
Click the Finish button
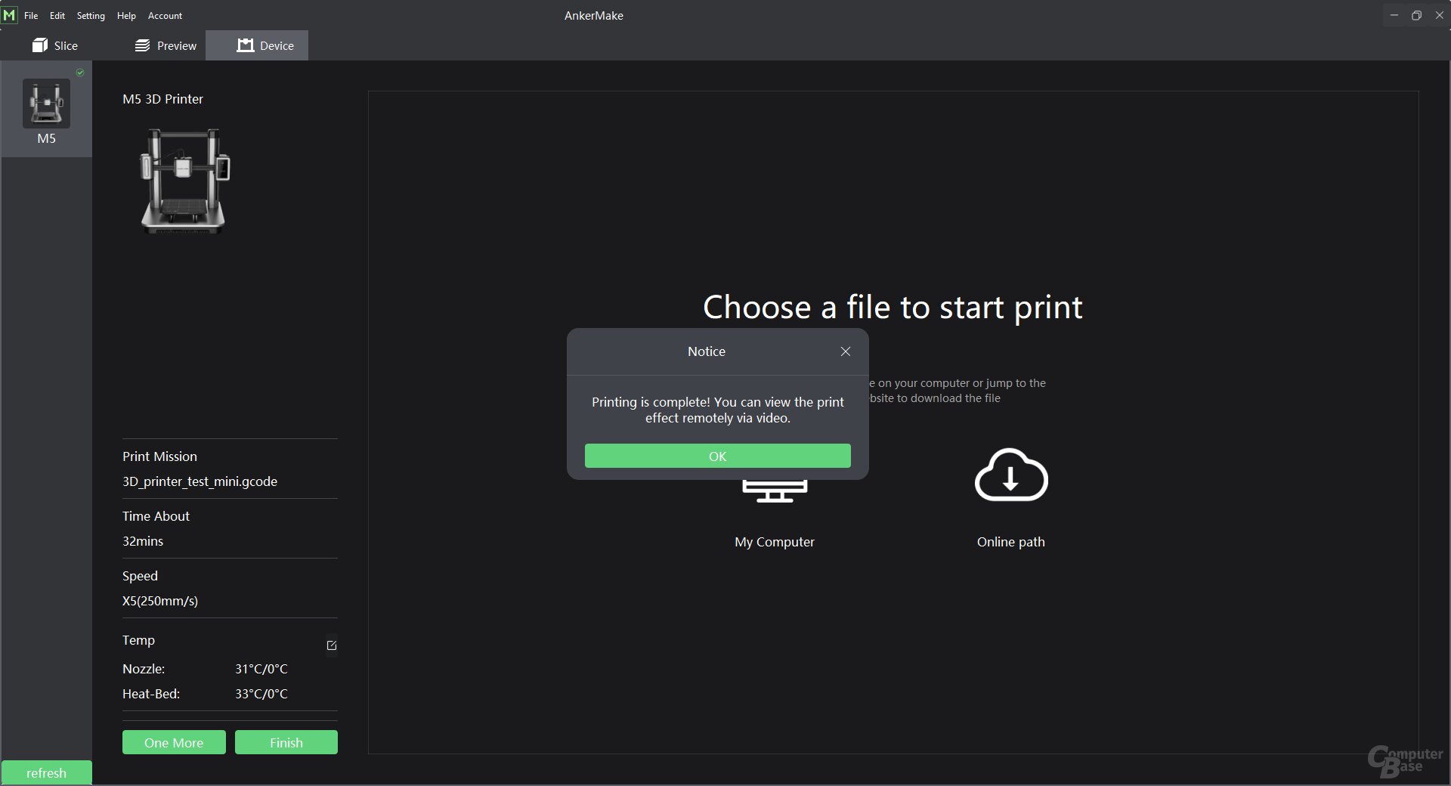pos(286,742)
